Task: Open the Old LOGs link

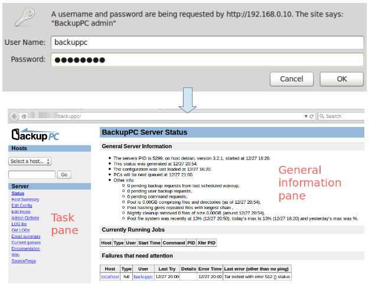Action: tap(21, 230)
